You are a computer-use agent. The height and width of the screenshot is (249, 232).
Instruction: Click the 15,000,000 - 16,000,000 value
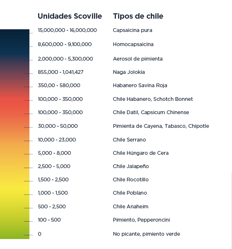click(x=67, y=30)
